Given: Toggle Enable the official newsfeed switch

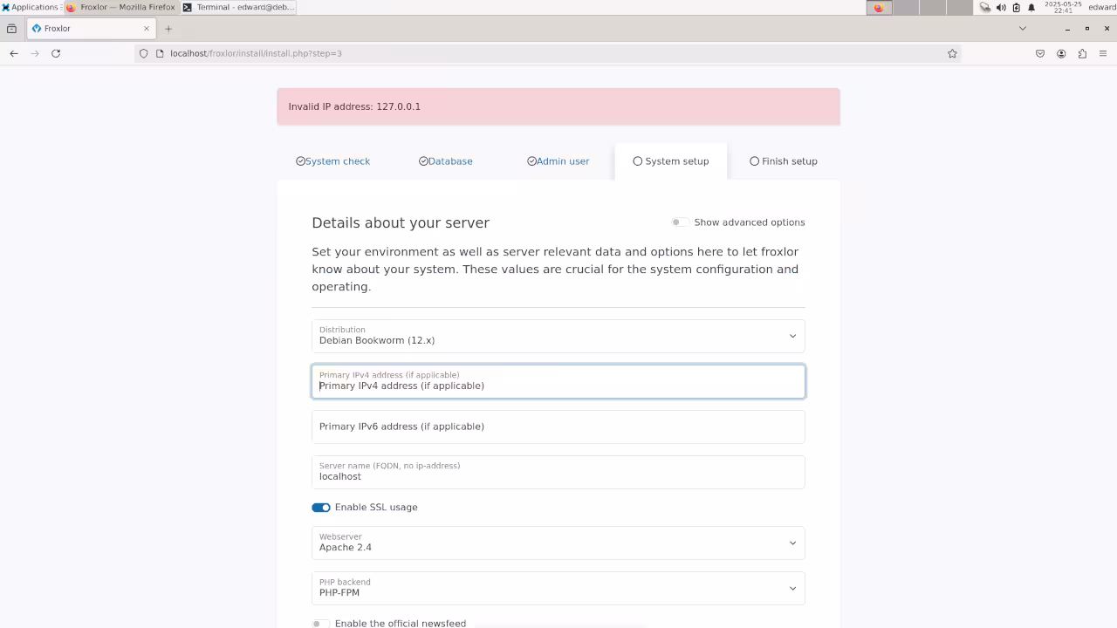Looking at the screenshot, I should (321, 624).
